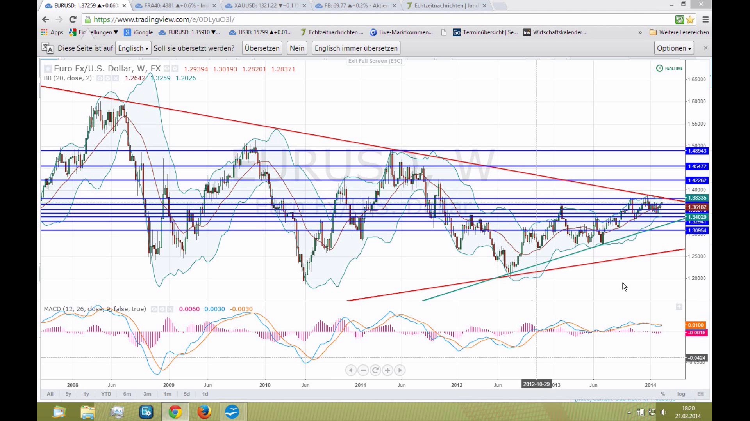Expand the hidden bookmarks chevron

[640, 32]
